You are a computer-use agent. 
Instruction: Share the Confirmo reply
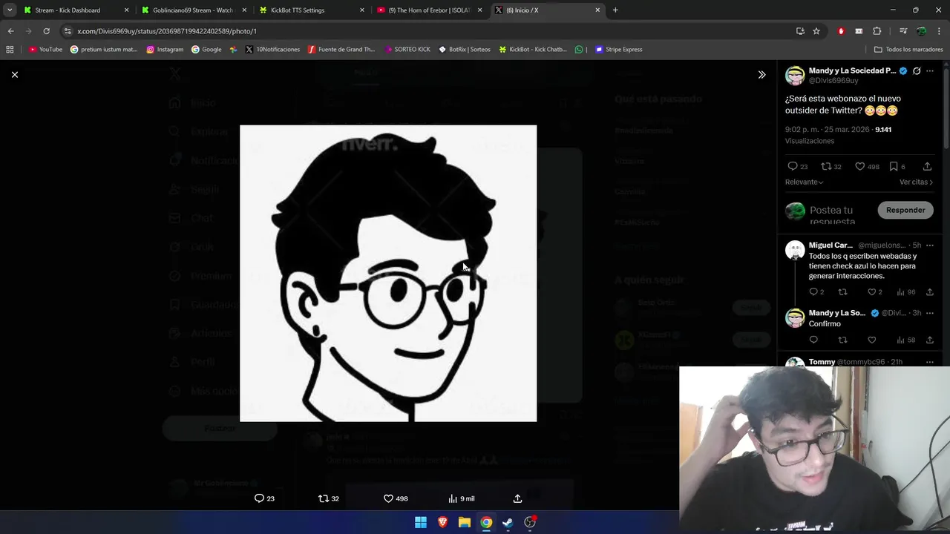pos(930,340)
